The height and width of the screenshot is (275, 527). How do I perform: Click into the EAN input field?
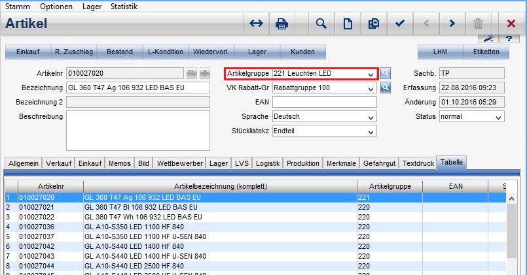pyautogui.click(x=324, y=102)
